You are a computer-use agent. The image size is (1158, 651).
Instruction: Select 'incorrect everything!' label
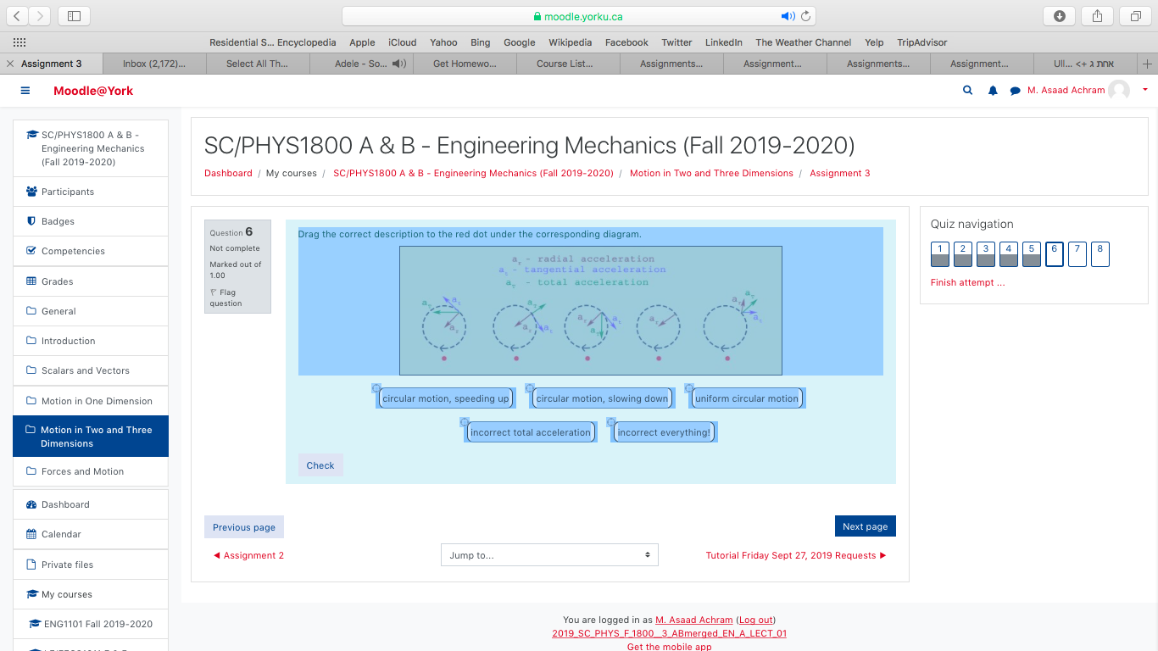pos(664,432)
